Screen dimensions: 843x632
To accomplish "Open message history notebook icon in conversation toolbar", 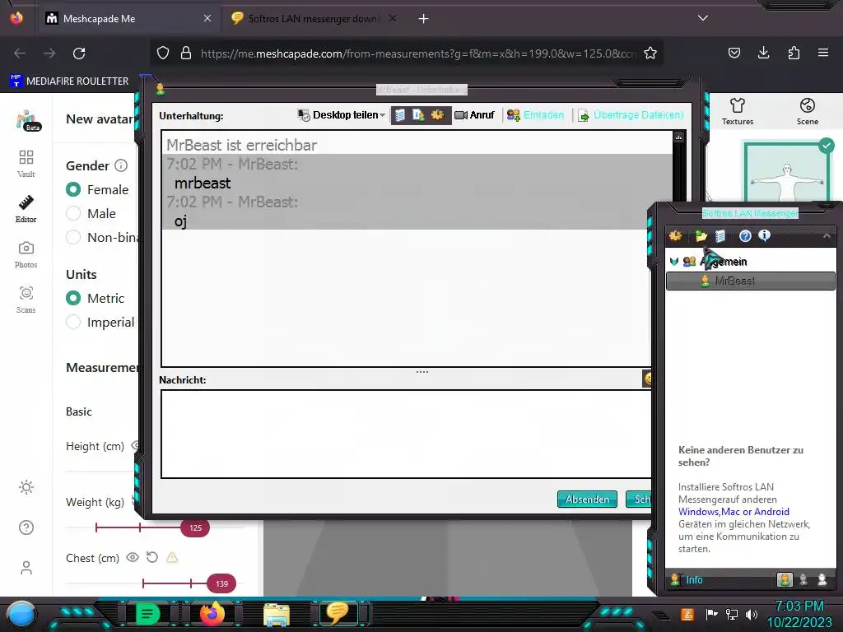I will coord(400,115).
